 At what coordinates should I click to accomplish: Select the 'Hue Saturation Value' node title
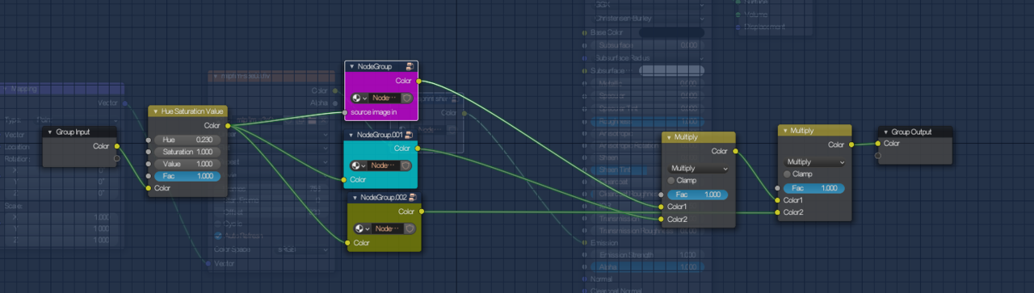192,111
